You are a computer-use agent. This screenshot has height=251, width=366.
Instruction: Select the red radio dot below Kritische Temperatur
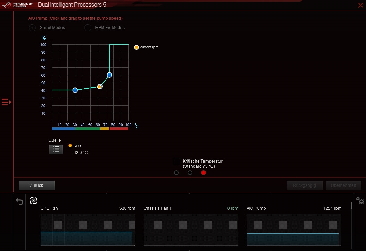pyautogui.click(x=203, y=173)
